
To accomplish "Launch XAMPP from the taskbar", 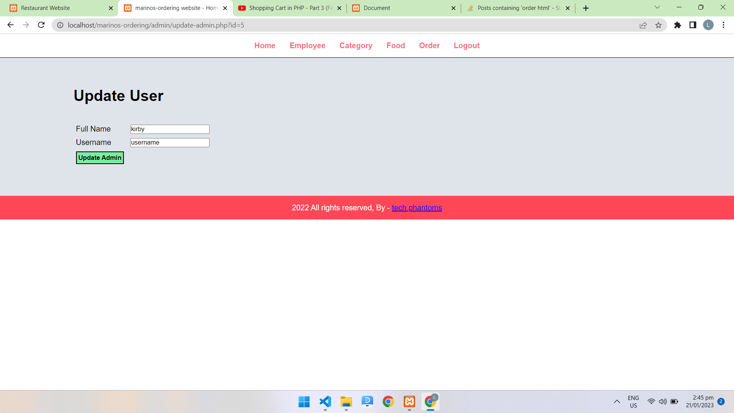I will (x=409, y=402).
